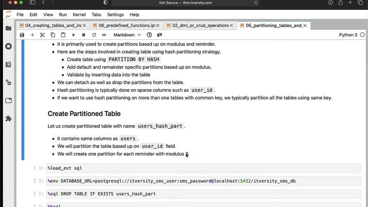Click the privacy shield icon
The height and width of the screenshot is (207, 368).
[106, 2]
